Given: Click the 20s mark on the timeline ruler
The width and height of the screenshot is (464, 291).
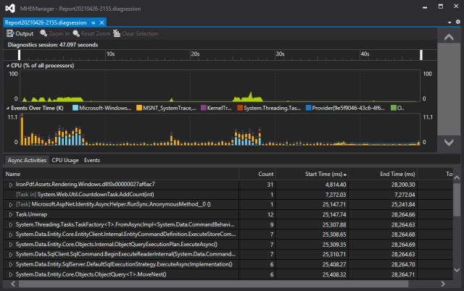Looking at the screenshot, I should (195, 54).
